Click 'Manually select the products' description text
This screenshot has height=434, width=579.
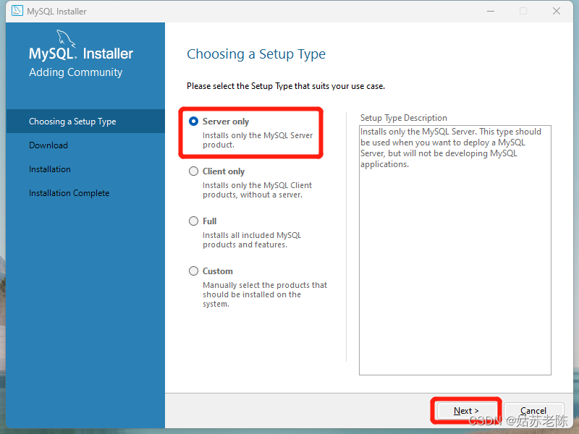coord(265,294)
